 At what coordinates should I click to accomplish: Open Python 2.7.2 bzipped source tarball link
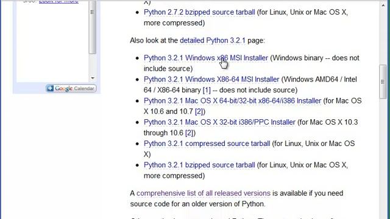click(199, 12)
